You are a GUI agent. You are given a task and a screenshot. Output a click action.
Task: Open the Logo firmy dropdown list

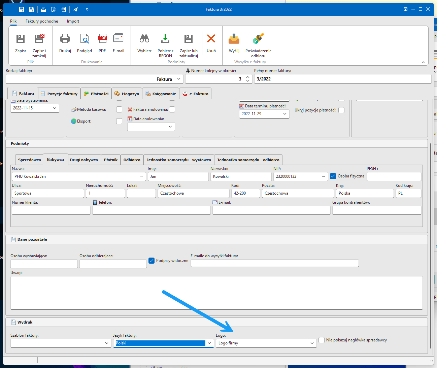[x=312, y=343]
